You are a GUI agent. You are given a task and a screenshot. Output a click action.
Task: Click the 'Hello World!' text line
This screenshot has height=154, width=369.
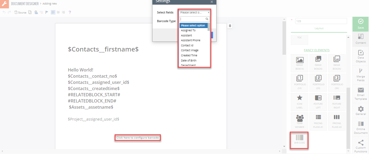pos(81,70)
